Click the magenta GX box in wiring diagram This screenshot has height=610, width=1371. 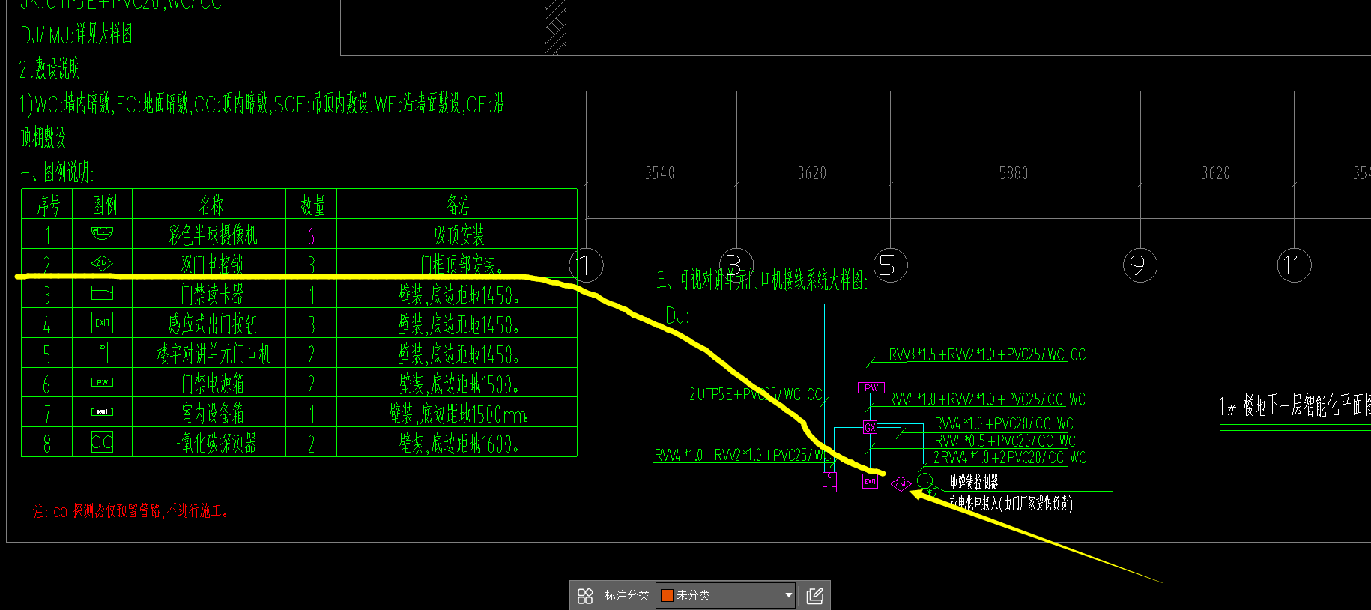coord(870,427)
